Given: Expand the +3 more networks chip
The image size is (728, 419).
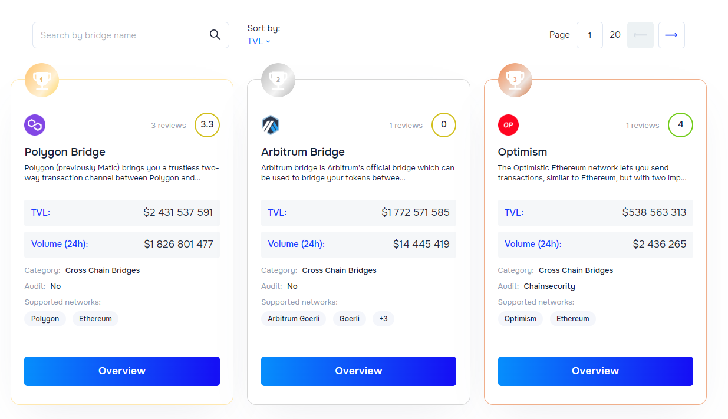Looking at the screenshot, I should (x=383, y=319).
